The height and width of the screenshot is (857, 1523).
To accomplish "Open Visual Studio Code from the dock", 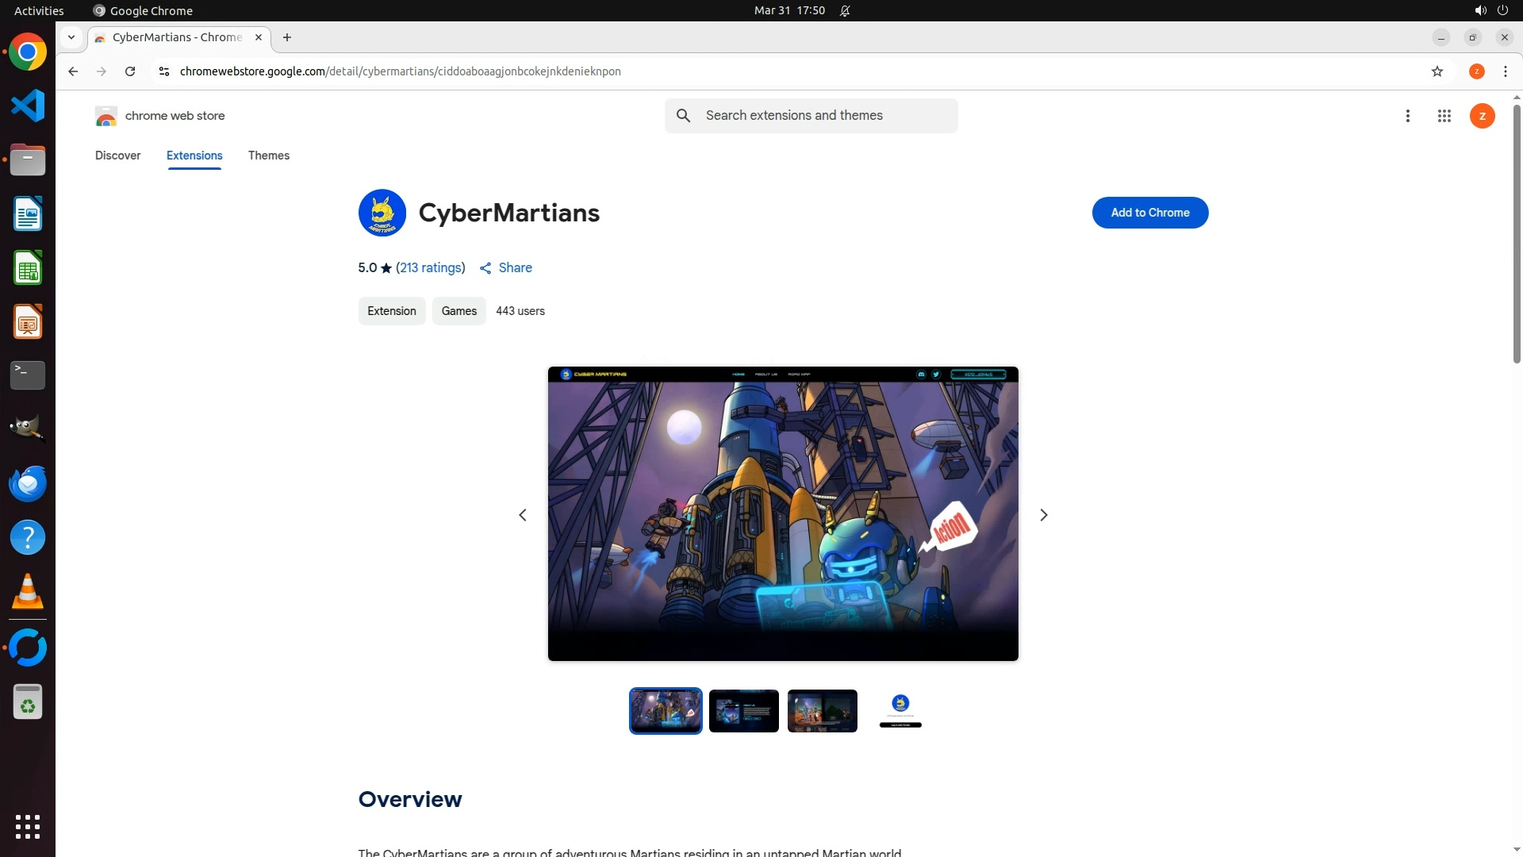I will pyautogui.click(x=28, y=106).
